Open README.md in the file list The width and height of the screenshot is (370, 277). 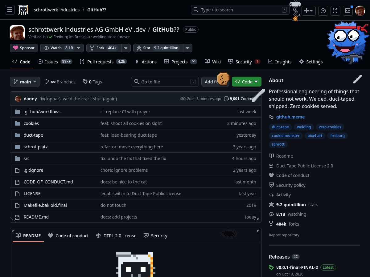point(36,217)
